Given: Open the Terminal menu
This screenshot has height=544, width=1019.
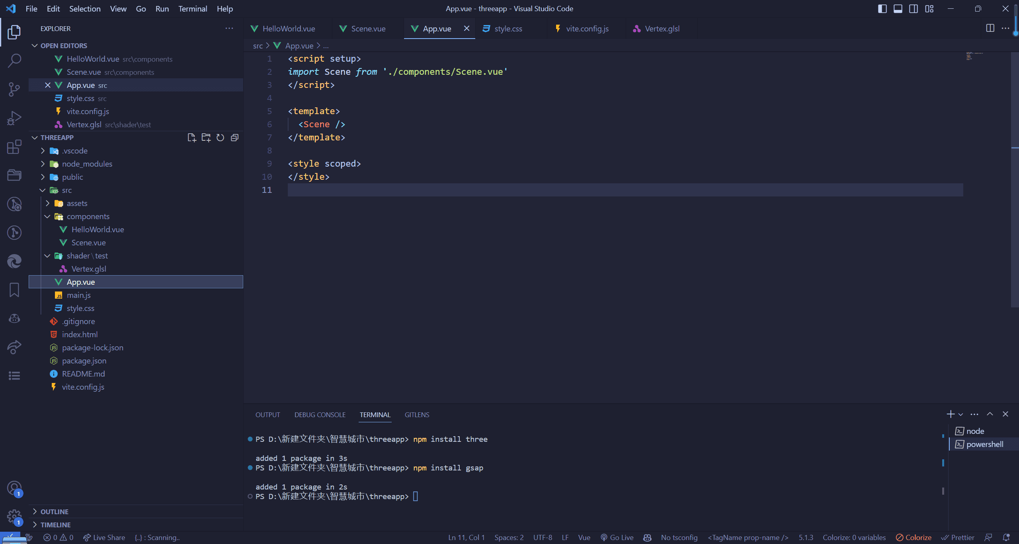Looking at the screenshot, I should tap(193, 9).
